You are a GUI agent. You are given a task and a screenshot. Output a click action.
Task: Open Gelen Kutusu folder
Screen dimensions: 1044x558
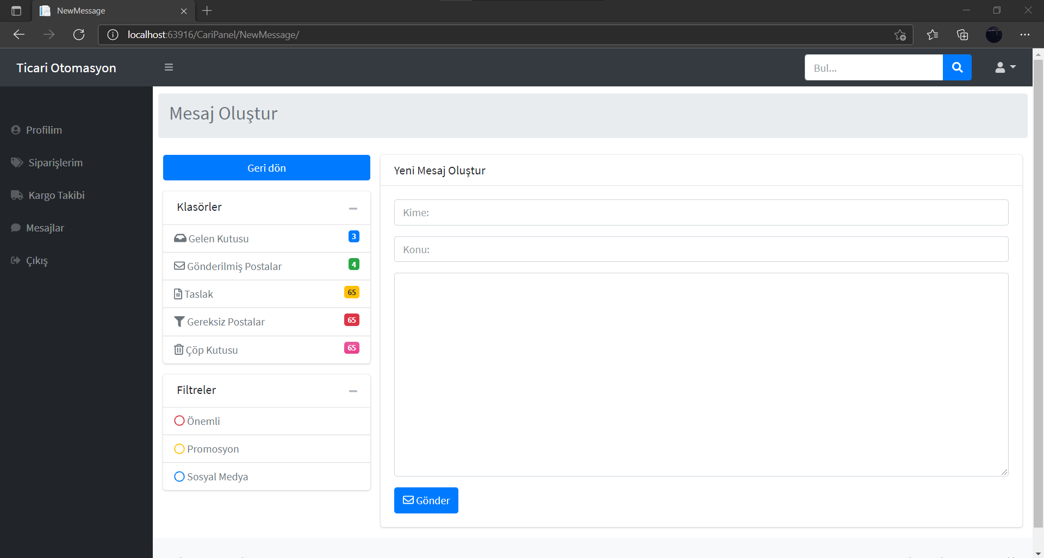(x=266, y=239)
